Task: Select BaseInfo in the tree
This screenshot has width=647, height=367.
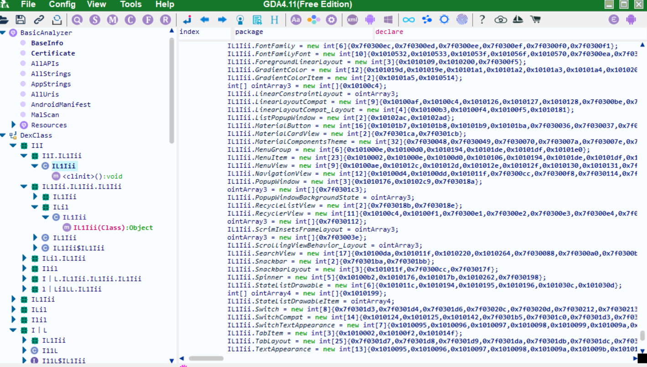Action: coord(47,43)
